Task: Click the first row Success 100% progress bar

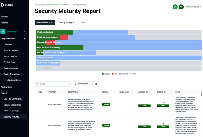Action: tap(163, 106)
